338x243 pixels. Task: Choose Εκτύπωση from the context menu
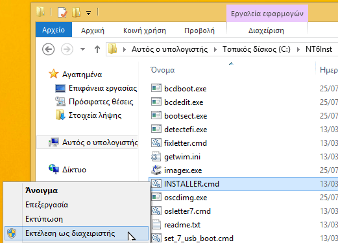(44, 219)
